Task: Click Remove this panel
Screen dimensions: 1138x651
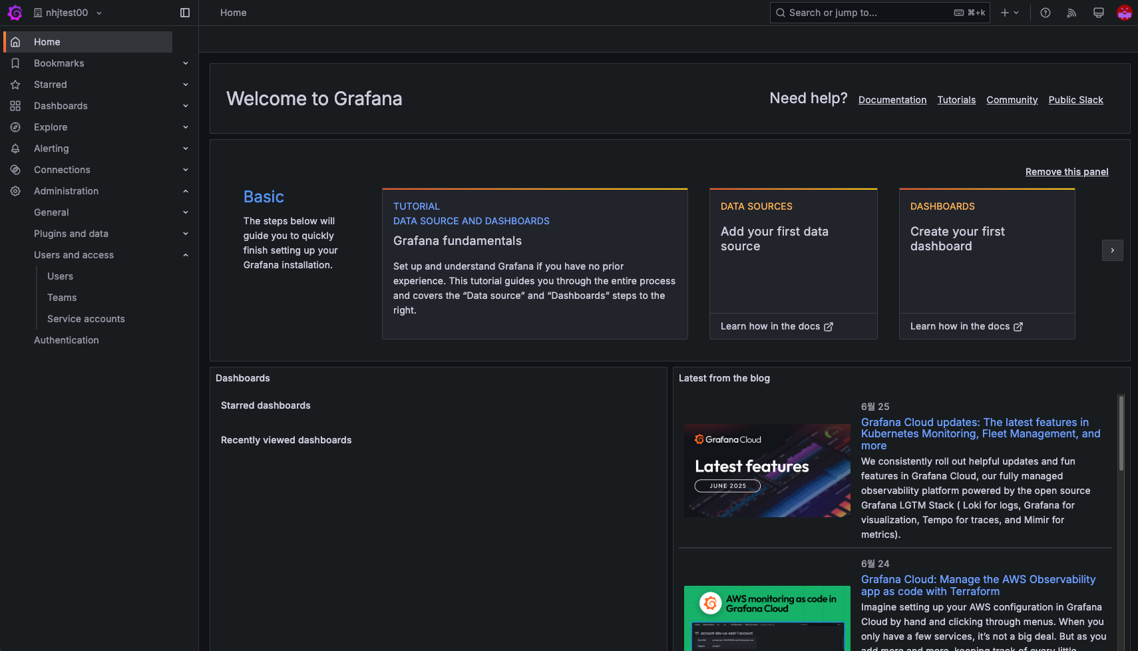Action: pyautogui.click(x=1067, y=172)
